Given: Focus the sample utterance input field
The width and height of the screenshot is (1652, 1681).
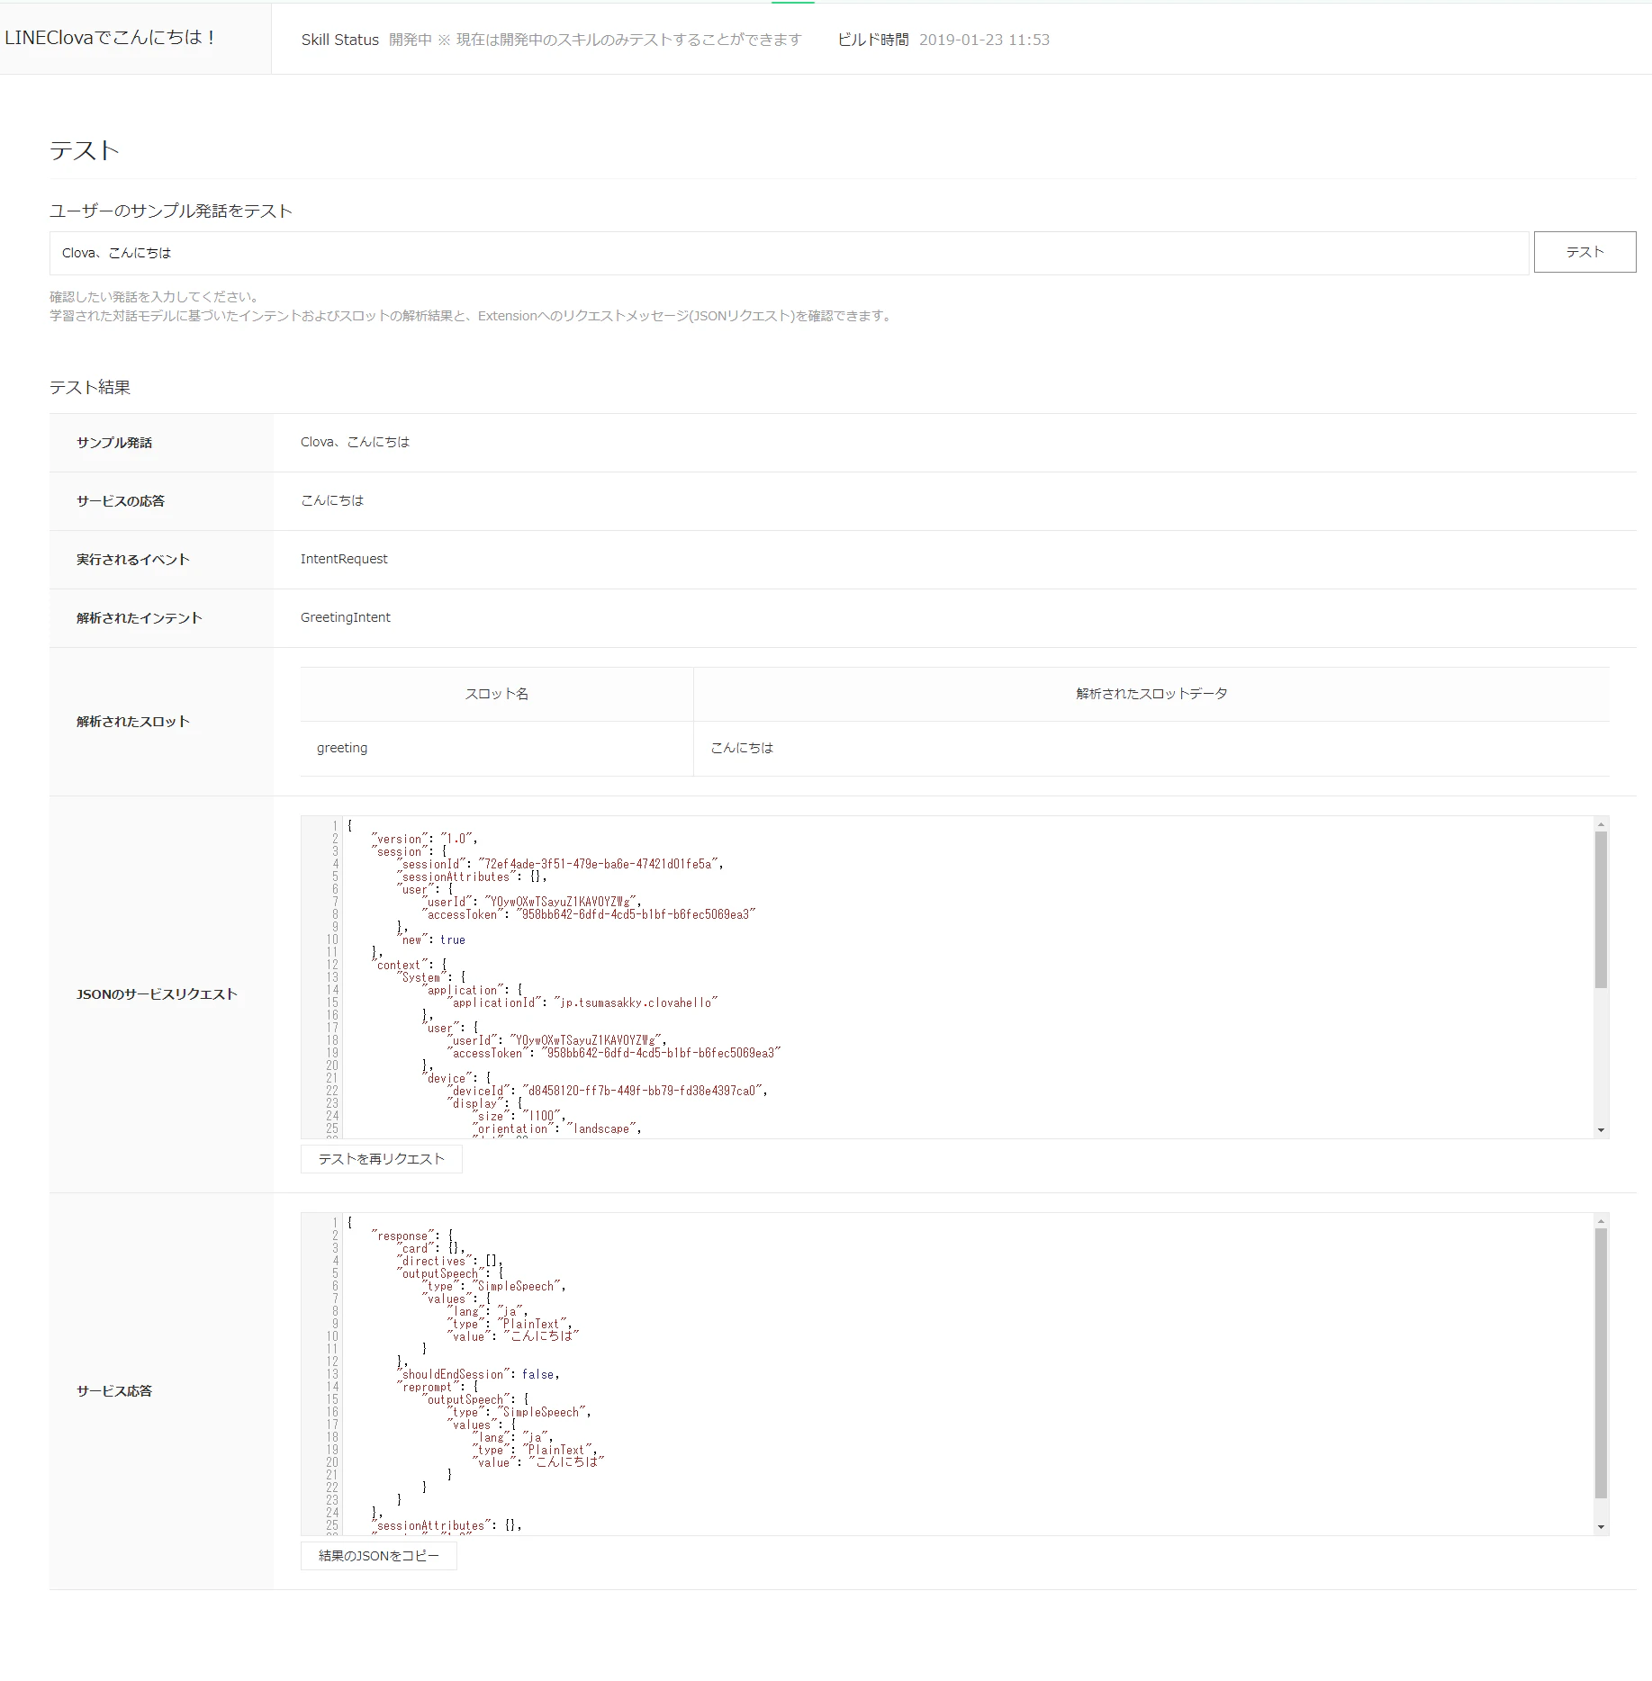Looking at the screenshot, I should point(789,253).
